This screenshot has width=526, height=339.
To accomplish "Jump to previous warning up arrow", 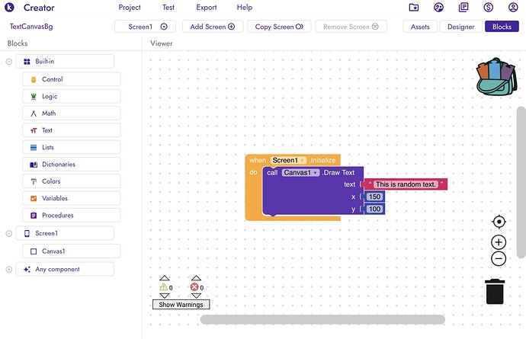I will pos(165,278).
